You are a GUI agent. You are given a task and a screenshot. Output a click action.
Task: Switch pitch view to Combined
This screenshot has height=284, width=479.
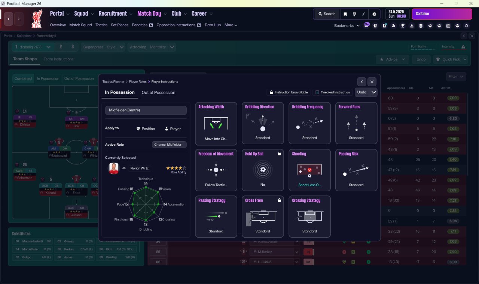click(23, 78)
